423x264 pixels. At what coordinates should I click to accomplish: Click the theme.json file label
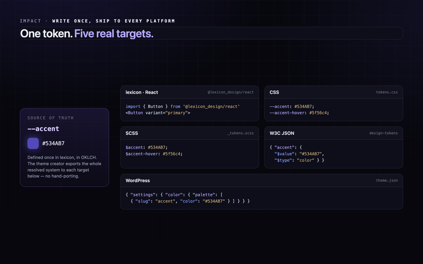(387, 180)
